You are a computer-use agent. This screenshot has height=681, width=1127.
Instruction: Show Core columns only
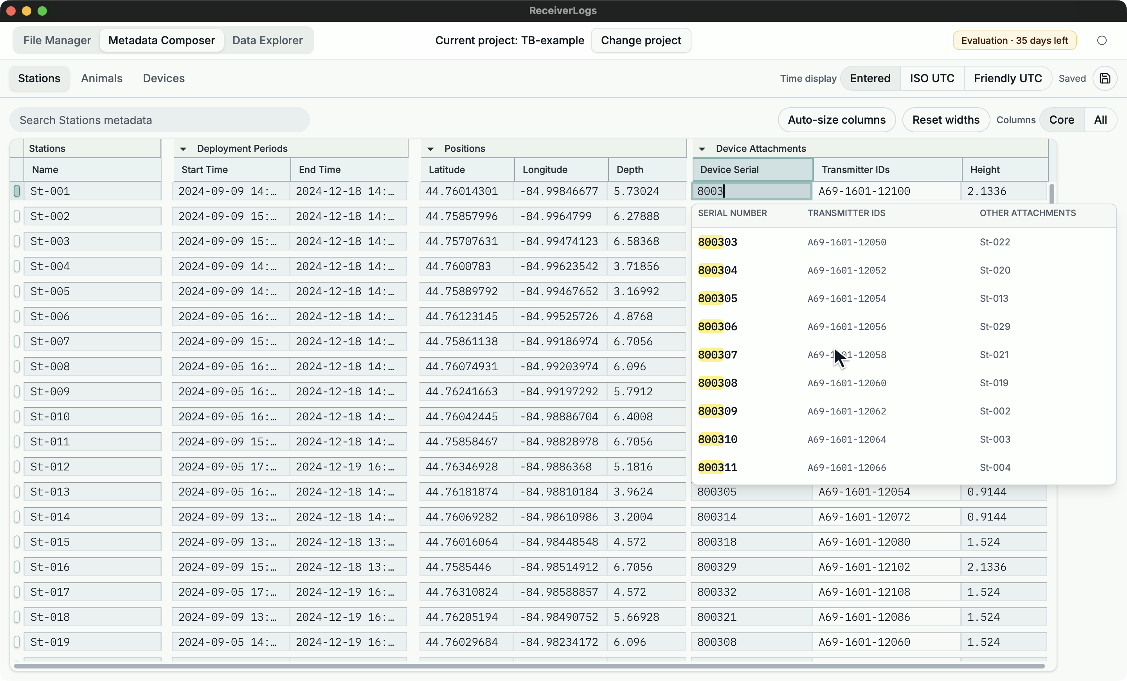point(1061,120)
